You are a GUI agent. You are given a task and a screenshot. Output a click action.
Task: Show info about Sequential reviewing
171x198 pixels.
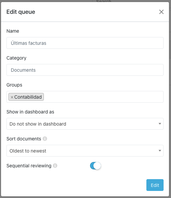55,166
